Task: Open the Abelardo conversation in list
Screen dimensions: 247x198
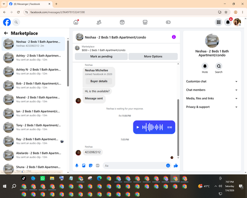Action: (x=33, y=155)
